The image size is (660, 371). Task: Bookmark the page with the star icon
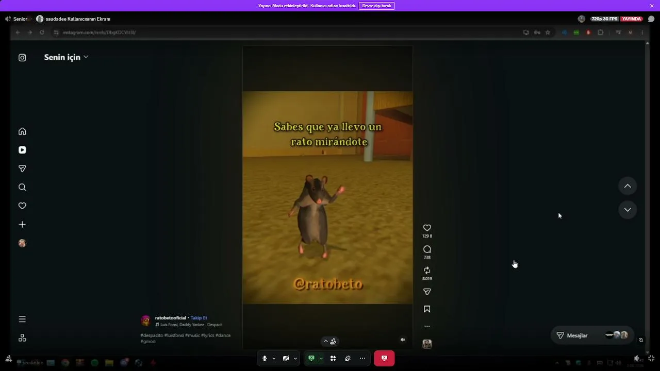[548, 32]
